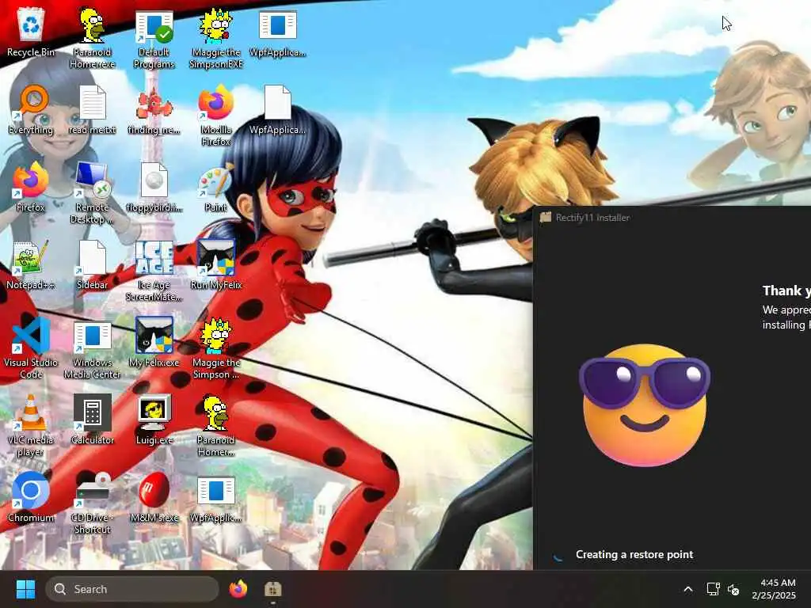Expand the hidden tray icons chevron
The image size is (811, 608).
(688, 589)
